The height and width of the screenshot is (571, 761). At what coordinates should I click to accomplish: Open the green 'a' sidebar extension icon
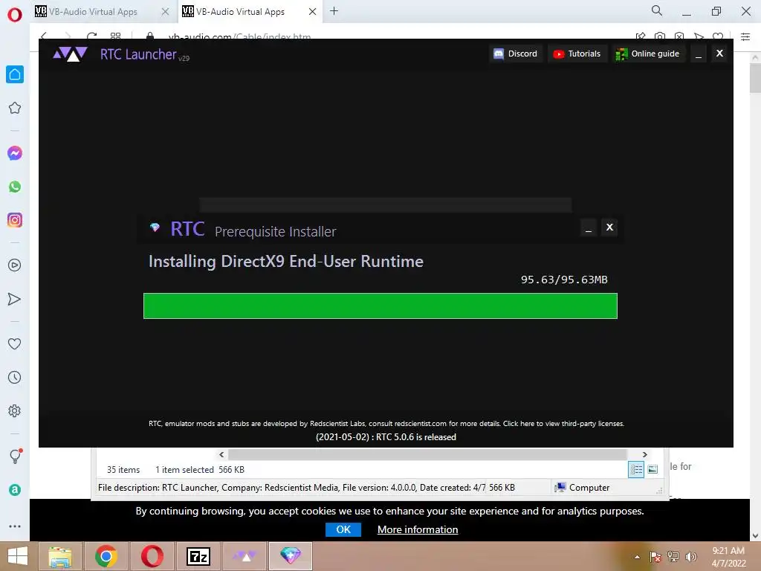(x=15, y=490)
